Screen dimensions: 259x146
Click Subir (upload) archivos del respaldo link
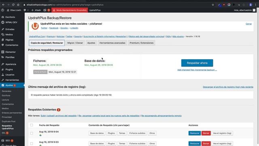59,116
